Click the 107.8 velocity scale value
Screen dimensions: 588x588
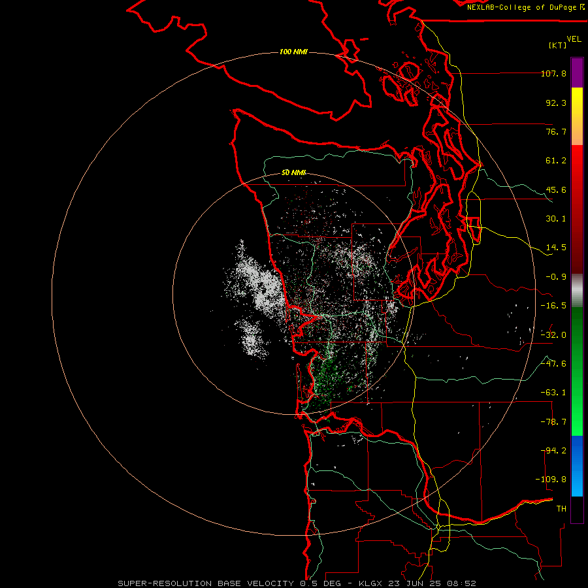(553, 73)
